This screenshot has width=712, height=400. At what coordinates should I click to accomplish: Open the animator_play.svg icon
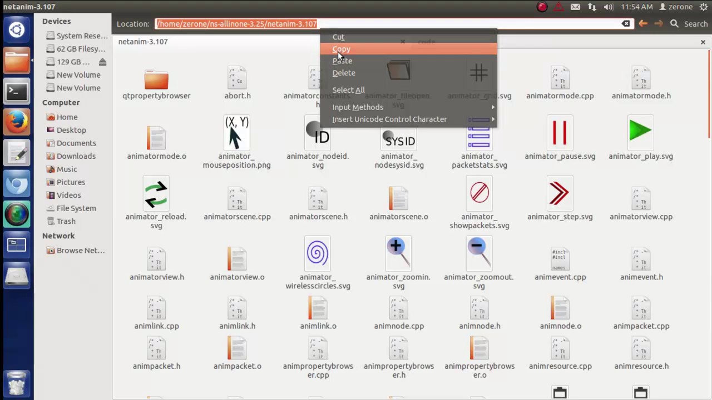[x=641, y=132]
